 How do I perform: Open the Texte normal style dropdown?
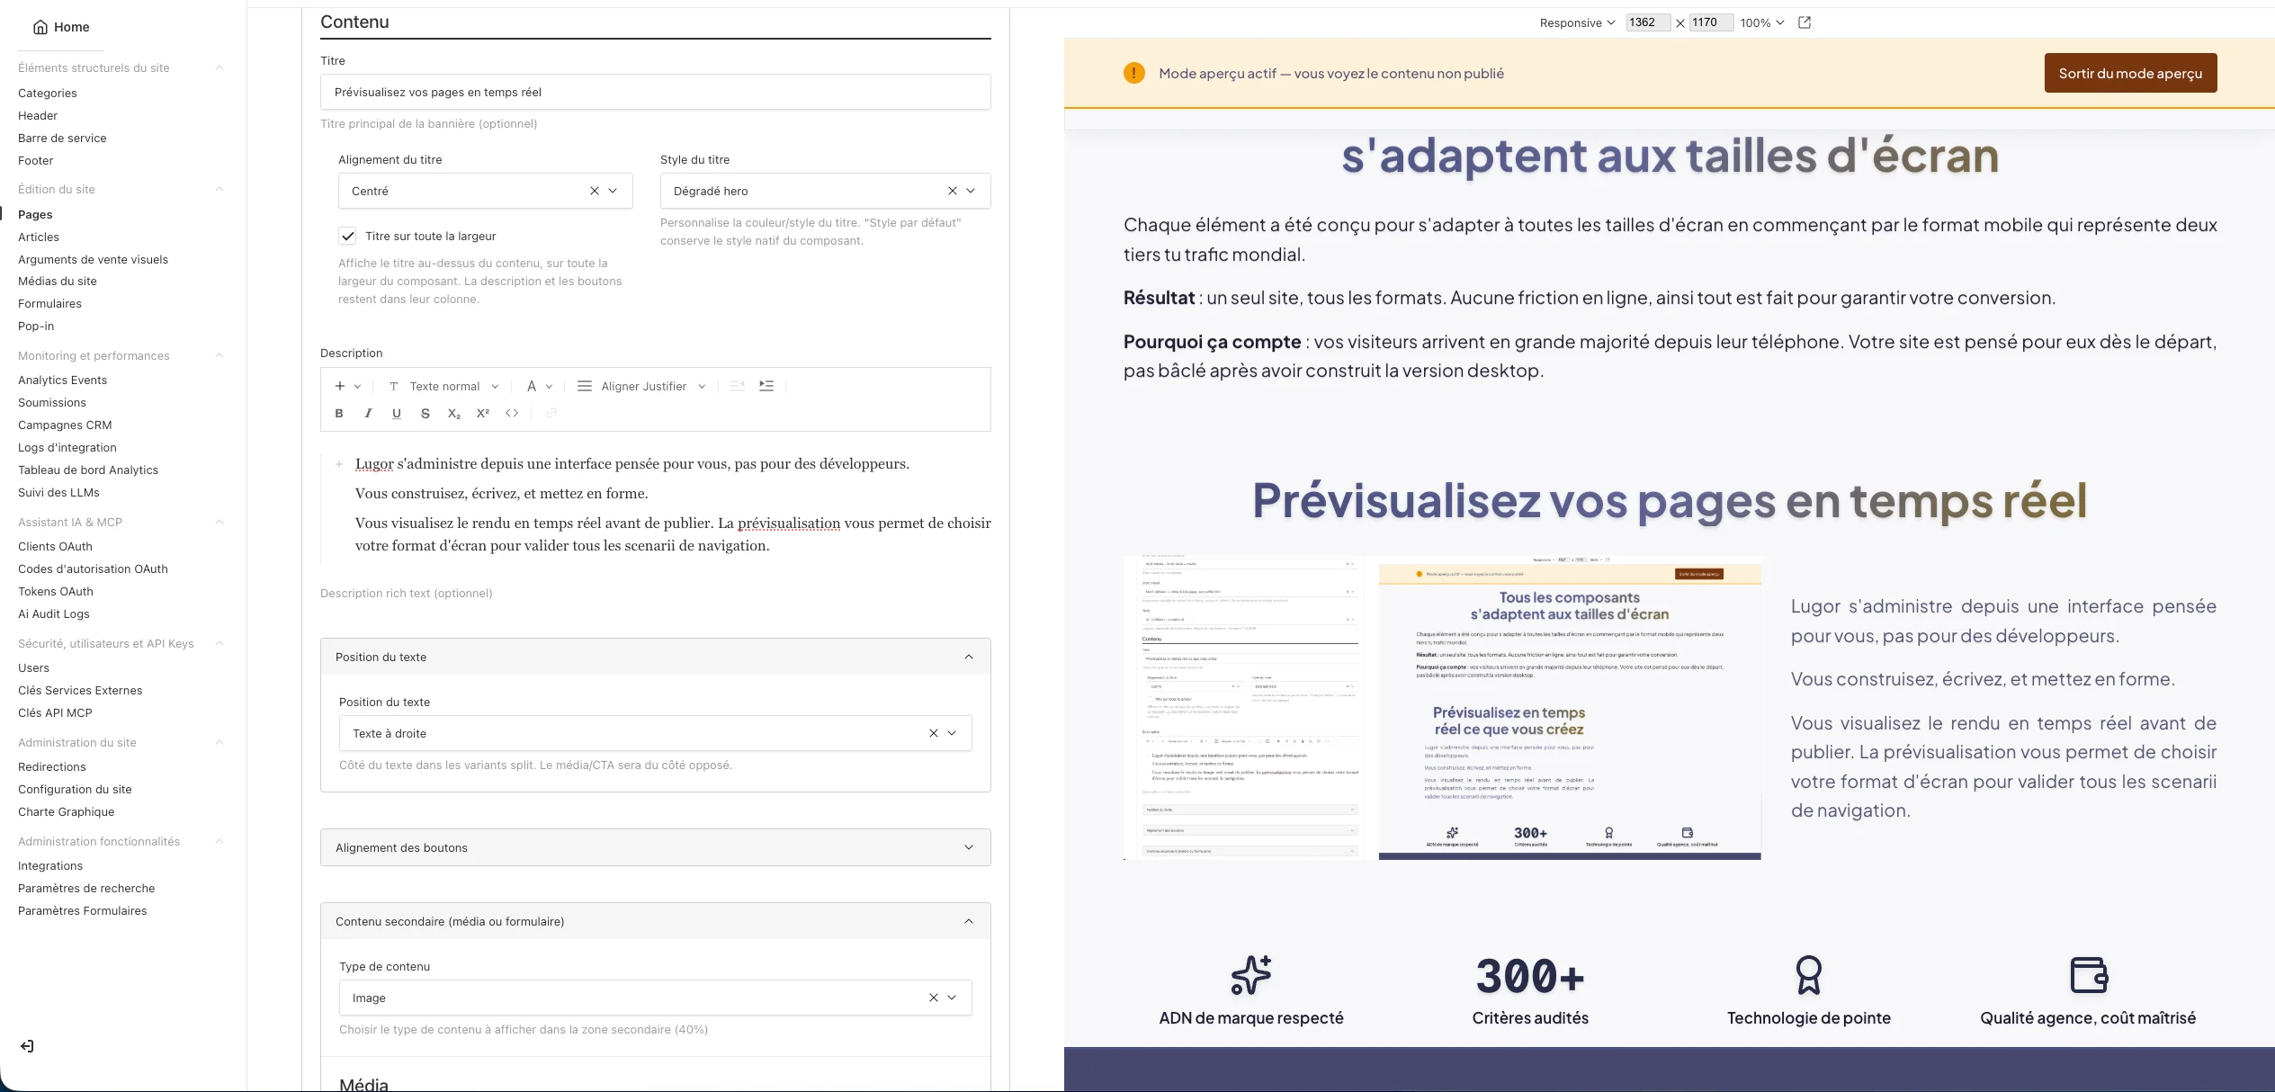(x=443, y=386)
